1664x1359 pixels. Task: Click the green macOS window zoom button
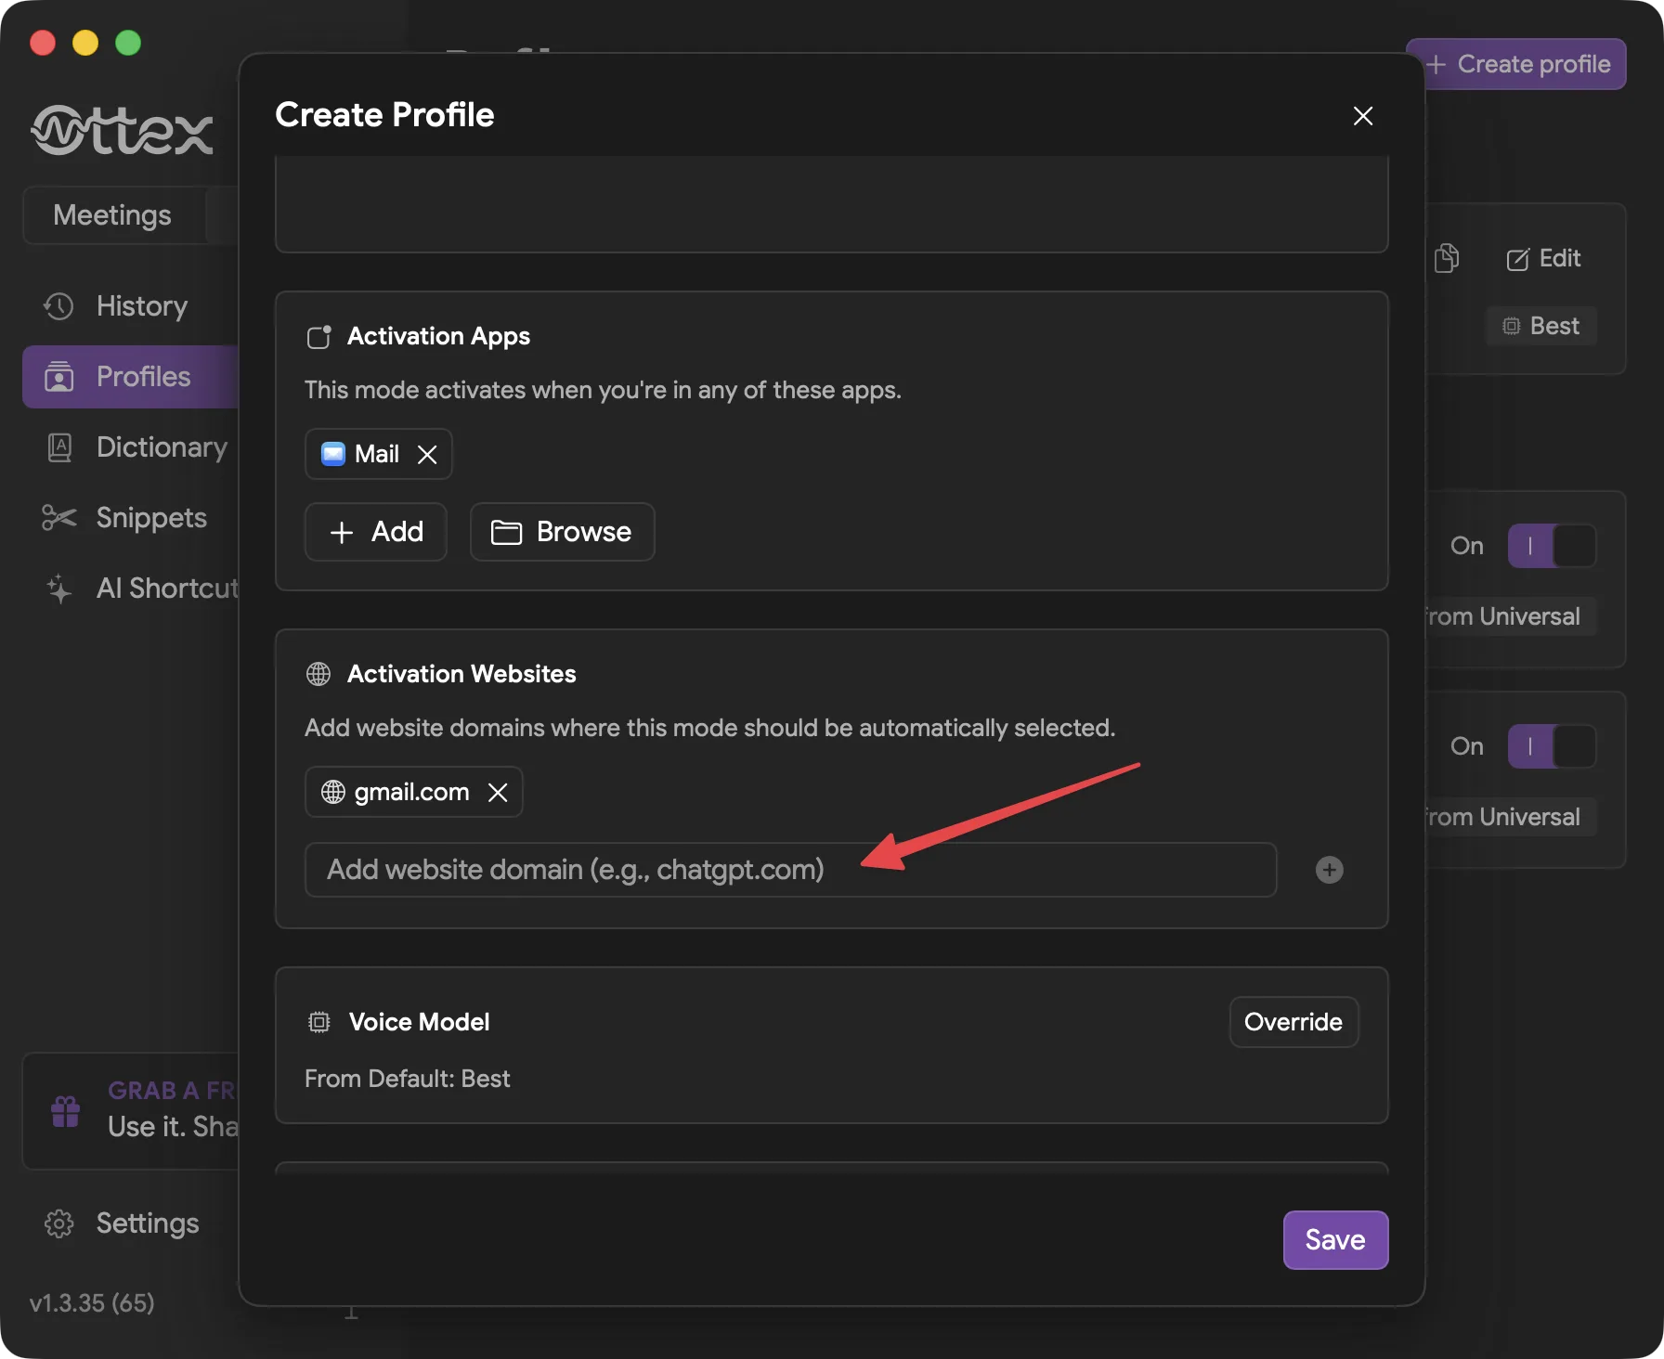click(x=128, y=43)
